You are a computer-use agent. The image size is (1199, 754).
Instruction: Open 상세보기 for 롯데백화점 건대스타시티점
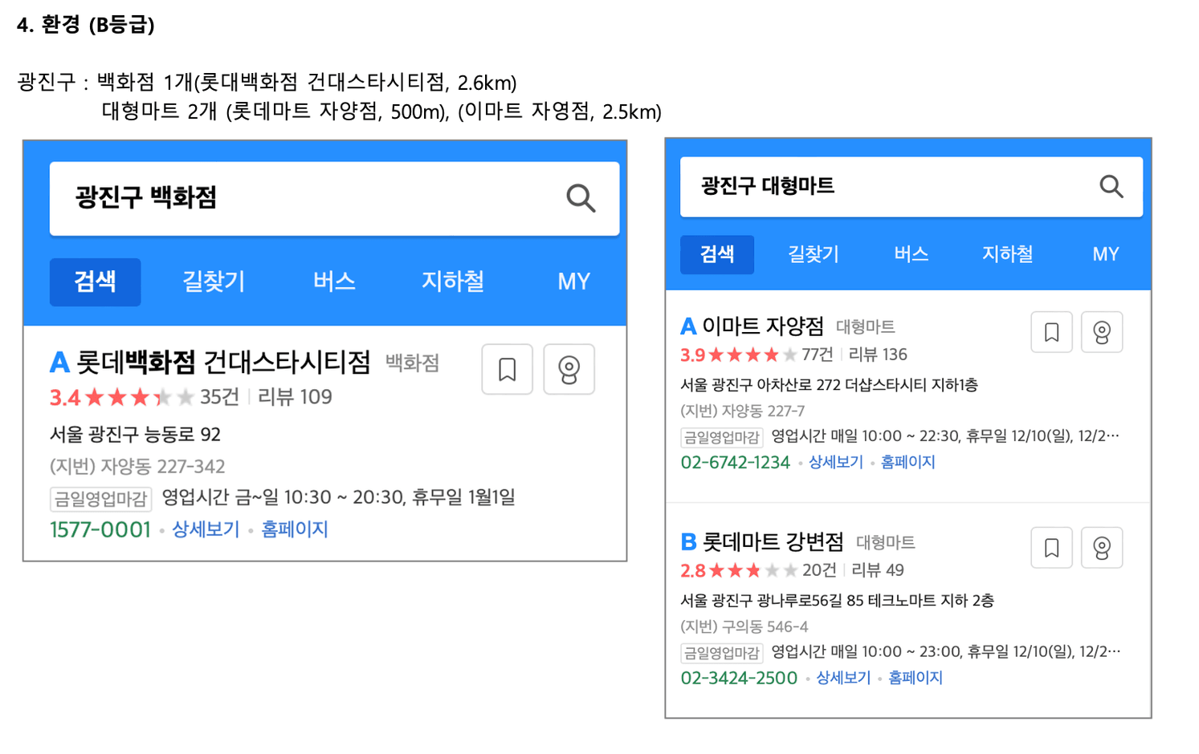(x=206, y=529)
